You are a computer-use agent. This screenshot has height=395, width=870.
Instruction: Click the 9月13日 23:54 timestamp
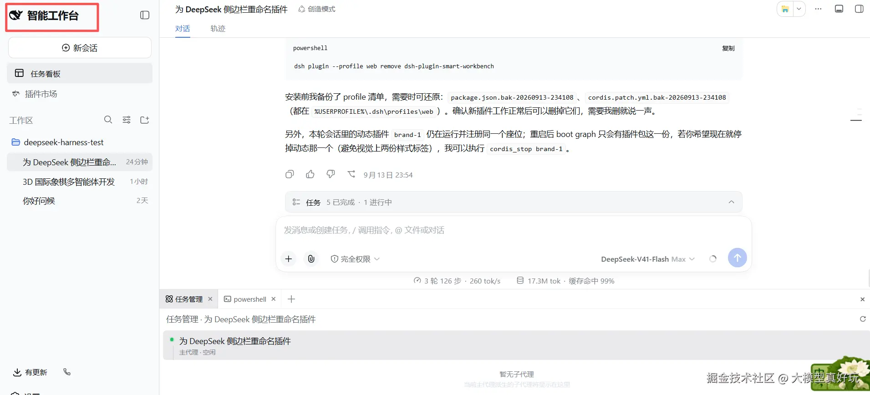point(388,175)
